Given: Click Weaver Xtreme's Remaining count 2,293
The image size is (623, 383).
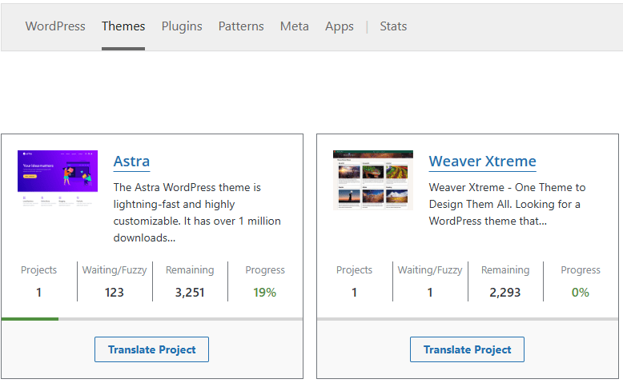Looking at the screenshot, I should point(505,293).
